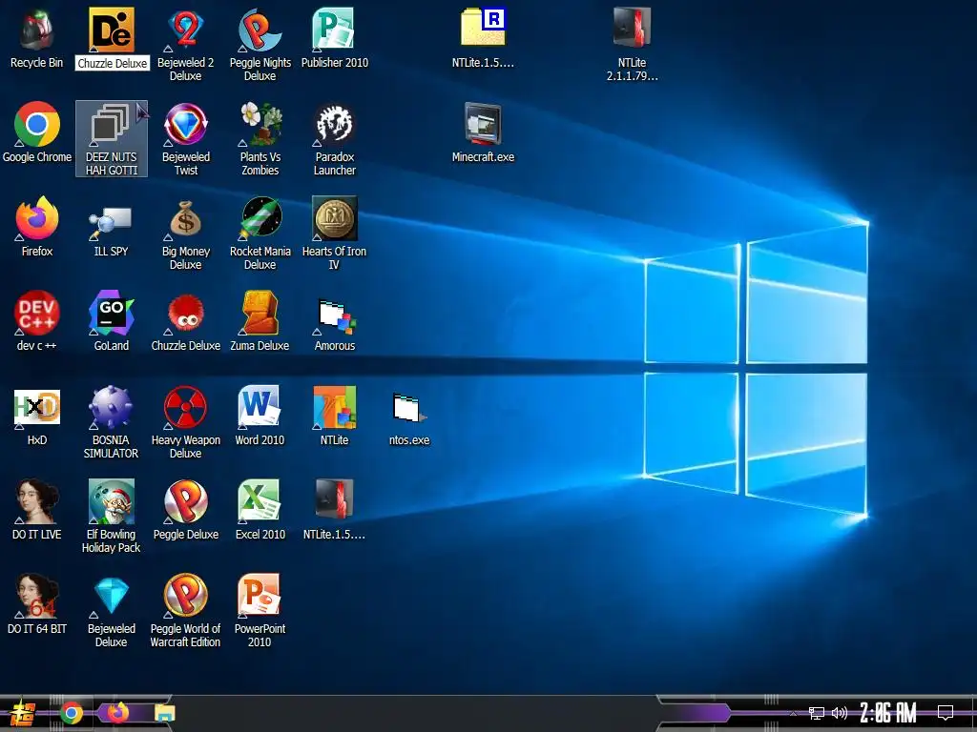
Task: Select Peggle Nights Deluxe shortcut
Action: (x=260, y=44)
